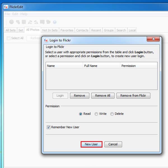Open the File menu

coord(7,14)
